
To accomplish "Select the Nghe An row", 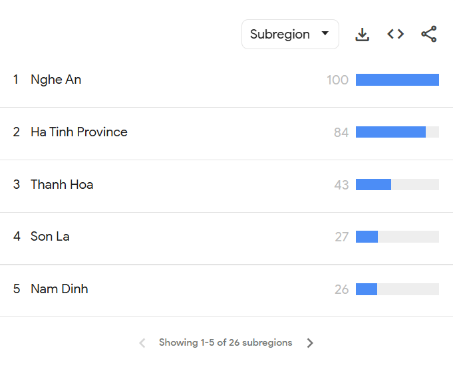I will tap(56, 80).
